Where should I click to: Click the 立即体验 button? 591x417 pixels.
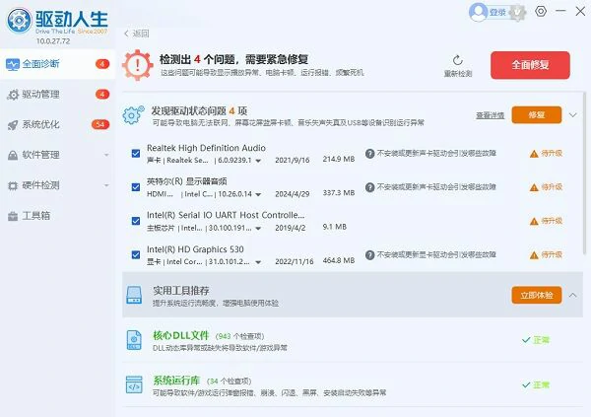(x=537, y=295)
